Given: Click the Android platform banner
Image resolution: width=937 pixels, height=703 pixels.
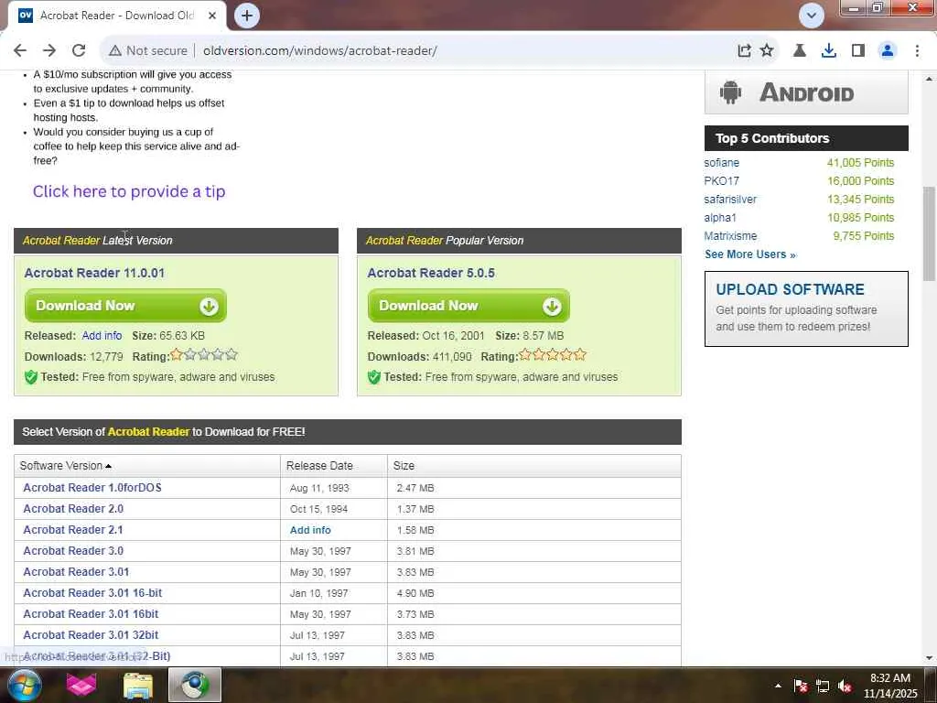Looking at the screenshot, I should [x=806, y=92].
